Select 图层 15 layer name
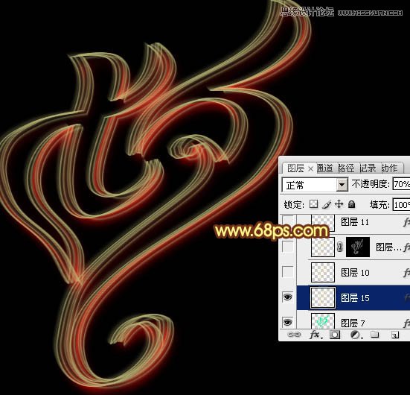Image resolution: width=410 pixels, height=395 pixels. coord(355,298)
